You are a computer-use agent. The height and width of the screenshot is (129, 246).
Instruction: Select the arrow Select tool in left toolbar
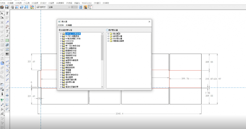(2, 13)
